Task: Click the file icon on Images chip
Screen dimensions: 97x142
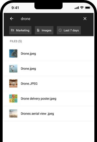Action: 38,30
